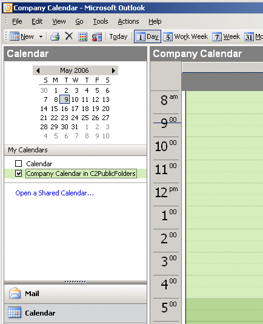The image size is (263, 324).
Task: Switch to Day view
Action: point(148,36)
